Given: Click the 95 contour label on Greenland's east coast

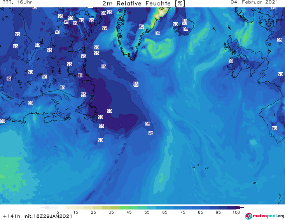Looking at the screenshot, I should 141,26.
